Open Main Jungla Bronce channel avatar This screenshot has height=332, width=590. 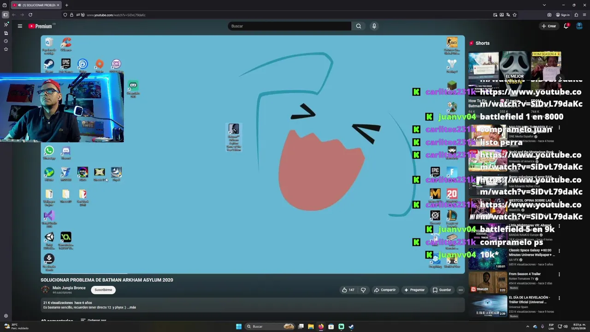tap(45, 290)
